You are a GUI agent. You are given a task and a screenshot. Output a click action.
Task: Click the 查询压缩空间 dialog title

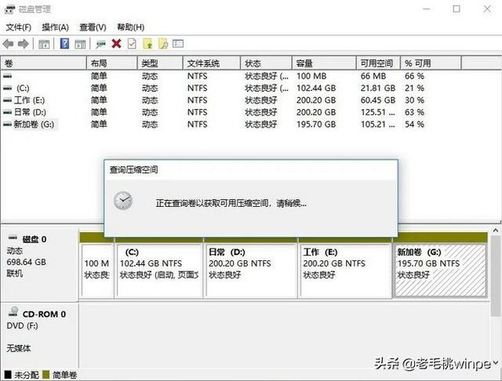pos(134,169)
